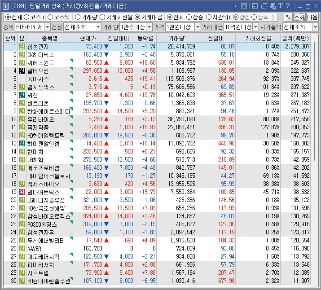This screenshot has width=321, height=290.
Task: Click the magenta 위 badge on 퀀타매트릭스 row
Action: (22, 192)
